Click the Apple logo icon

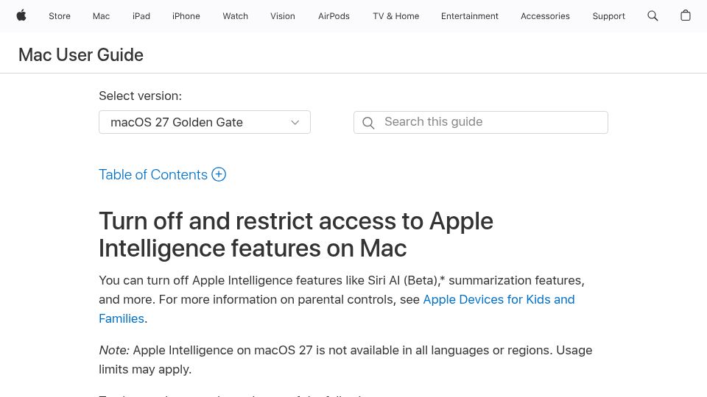(21, 15)
